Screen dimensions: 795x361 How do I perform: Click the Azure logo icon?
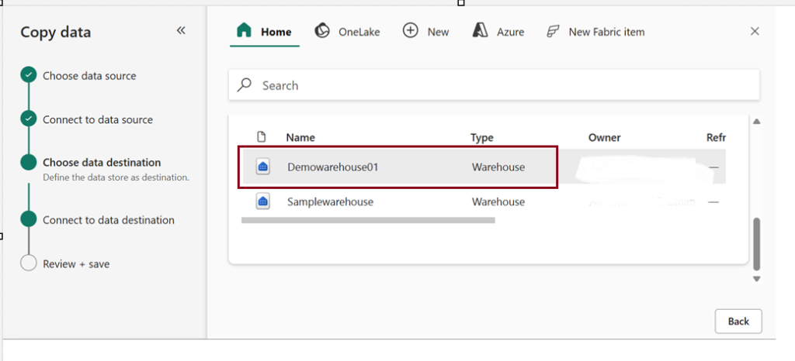pyautogui.click(x=481, y=31)
